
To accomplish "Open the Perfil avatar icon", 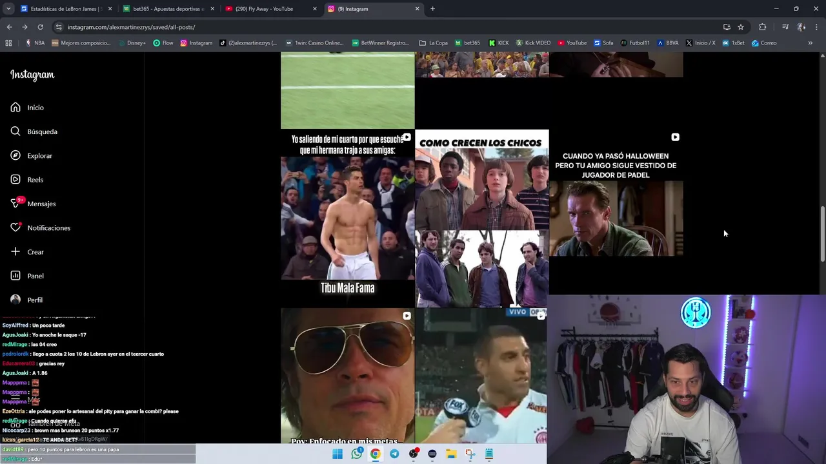I will tap(15, 300).
